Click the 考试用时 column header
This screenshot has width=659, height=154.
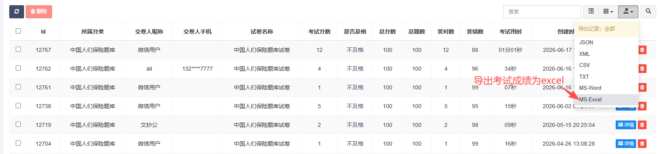tap(511, 32)
